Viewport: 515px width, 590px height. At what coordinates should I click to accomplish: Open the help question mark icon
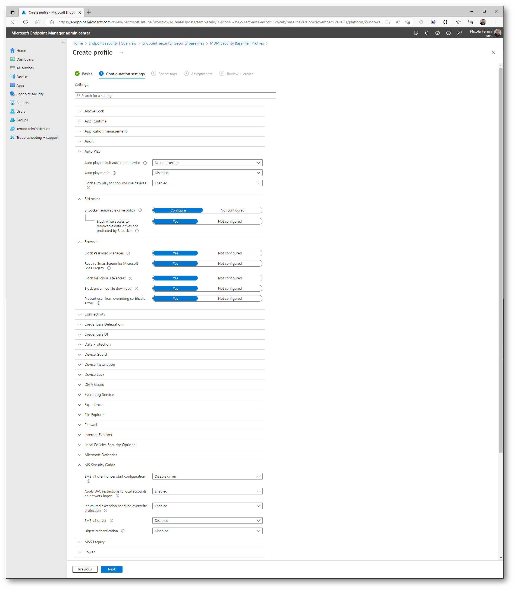(x=448, y=33)
